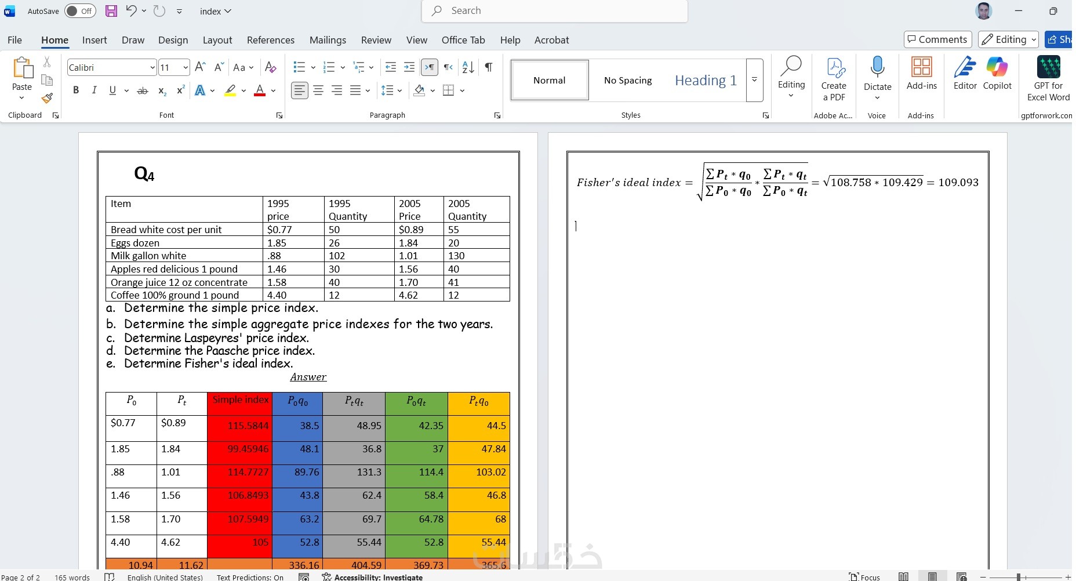Screen dimensions: 1076x581
Task: Click the Format Painter brush icon
Action: tap(48, 99)
